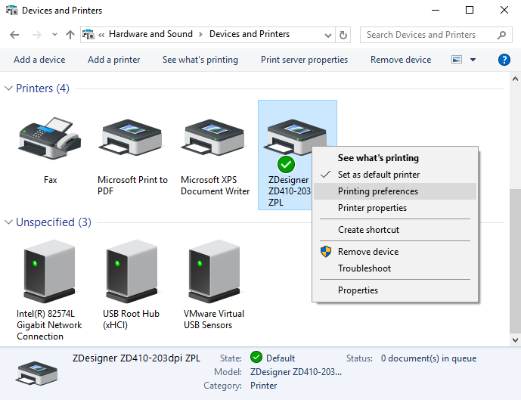Click the address bar Control Panel icon
This screenshot has height=400, width=521.
pyautogui.click(x=88, y=34)
